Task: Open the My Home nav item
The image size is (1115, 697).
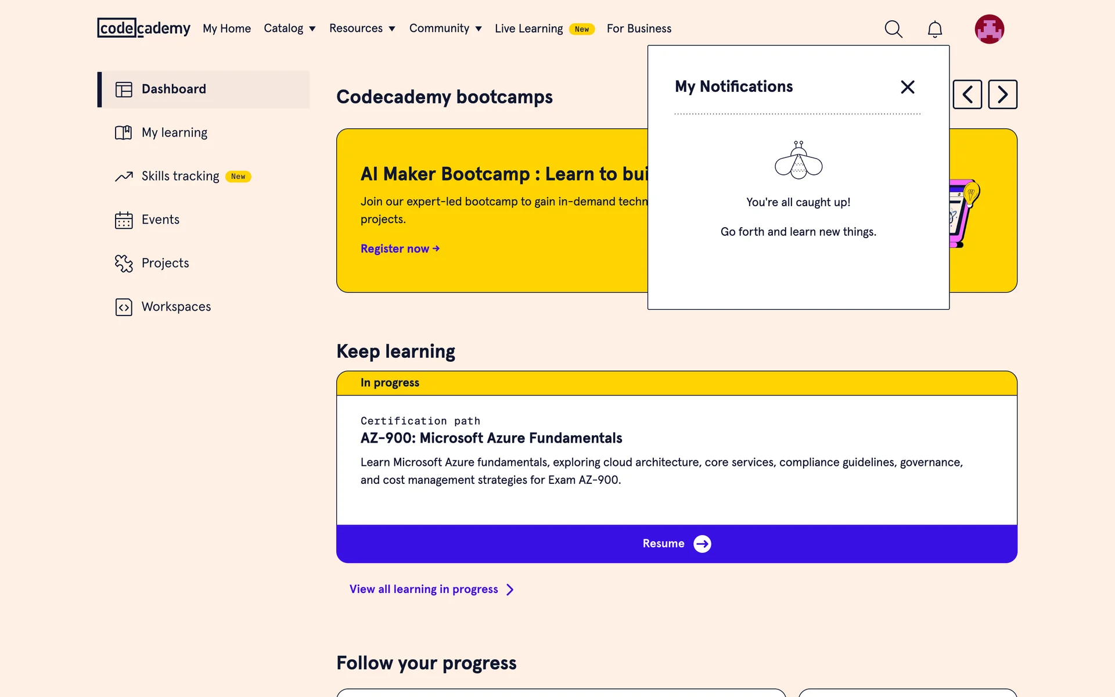Action: (226, 28)
